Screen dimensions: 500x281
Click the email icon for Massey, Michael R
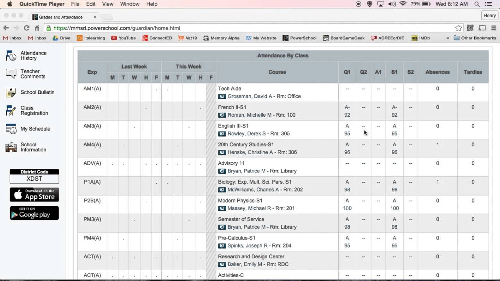222,208
